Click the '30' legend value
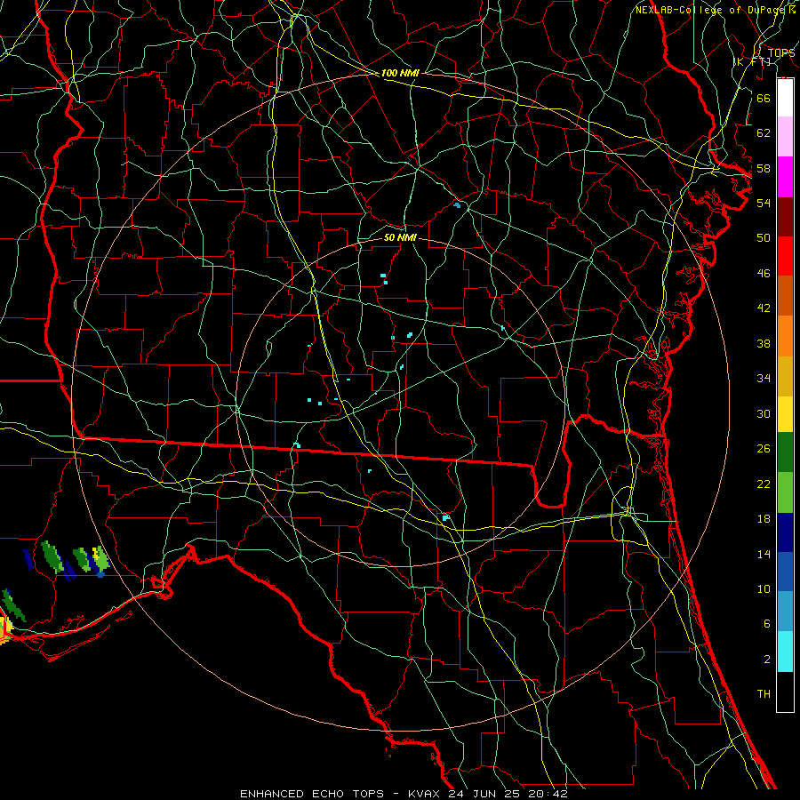Screen dimensions: 800x800 [764, 413]
